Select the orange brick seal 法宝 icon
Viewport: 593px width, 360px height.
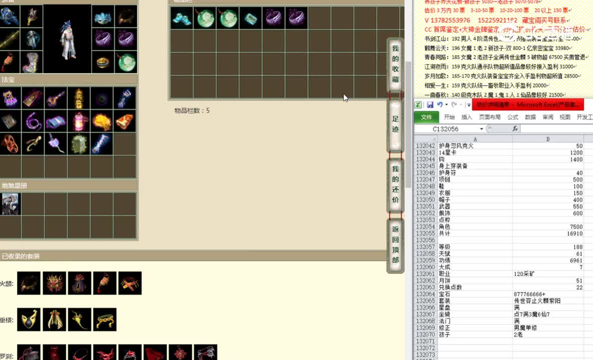click(125, 121)
